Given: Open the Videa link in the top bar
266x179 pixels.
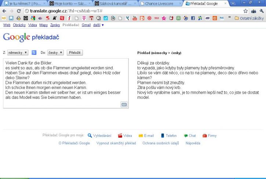Looking at the screenshot, I should tap(32, 25).
